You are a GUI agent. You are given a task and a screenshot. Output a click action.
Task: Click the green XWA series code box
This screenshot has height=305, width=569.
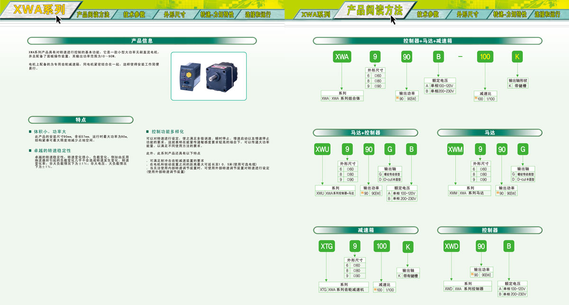[342, 57]
